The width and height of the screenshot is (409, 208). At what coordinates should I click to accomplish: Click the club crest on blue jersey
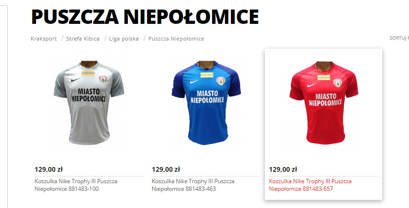point(221,81)
